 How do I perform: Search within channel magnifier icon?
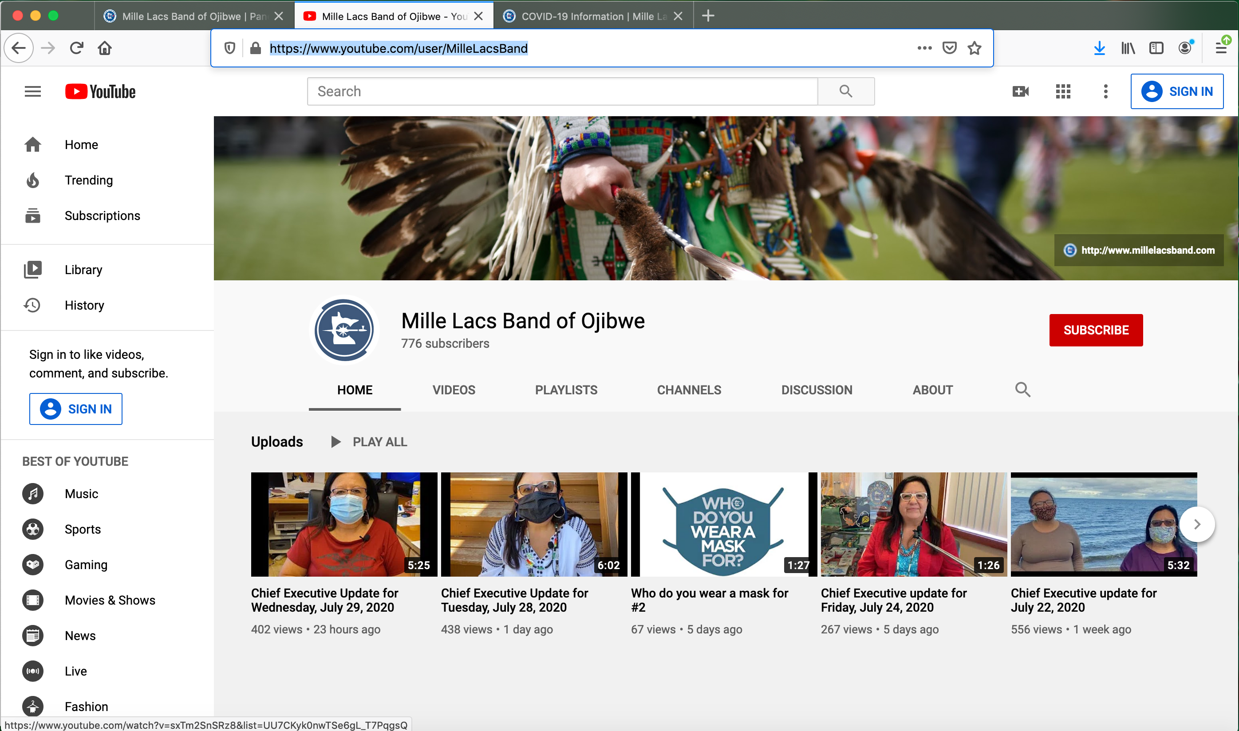coord(1023,389)
